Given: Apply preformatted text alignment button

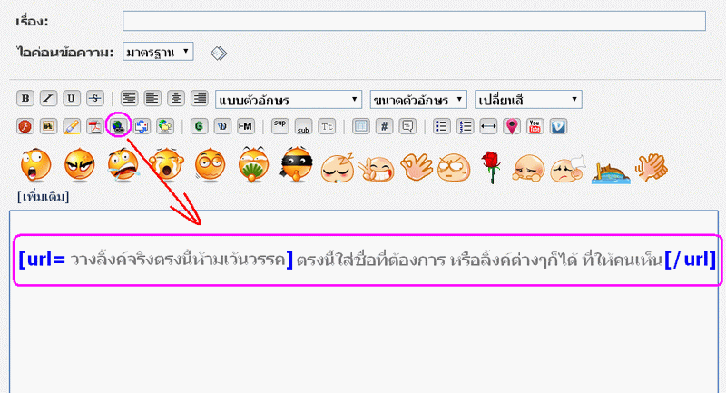Looking at the screenshot, I should point(129,98).
